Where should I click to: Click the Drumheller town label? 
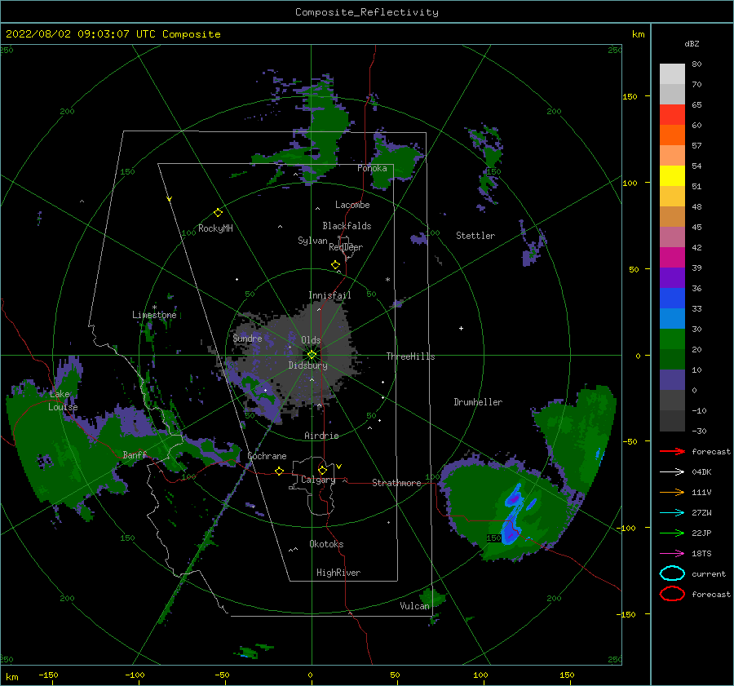[478, 402]
